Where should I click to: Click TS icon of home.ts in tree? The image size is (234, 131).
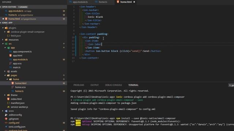tap(13, 91)
